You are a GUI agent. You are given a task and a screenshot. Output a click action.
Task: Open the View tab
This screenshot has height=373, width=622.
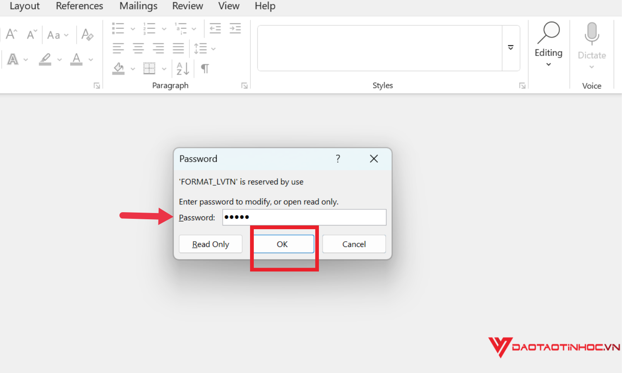(x=229, y=6)
